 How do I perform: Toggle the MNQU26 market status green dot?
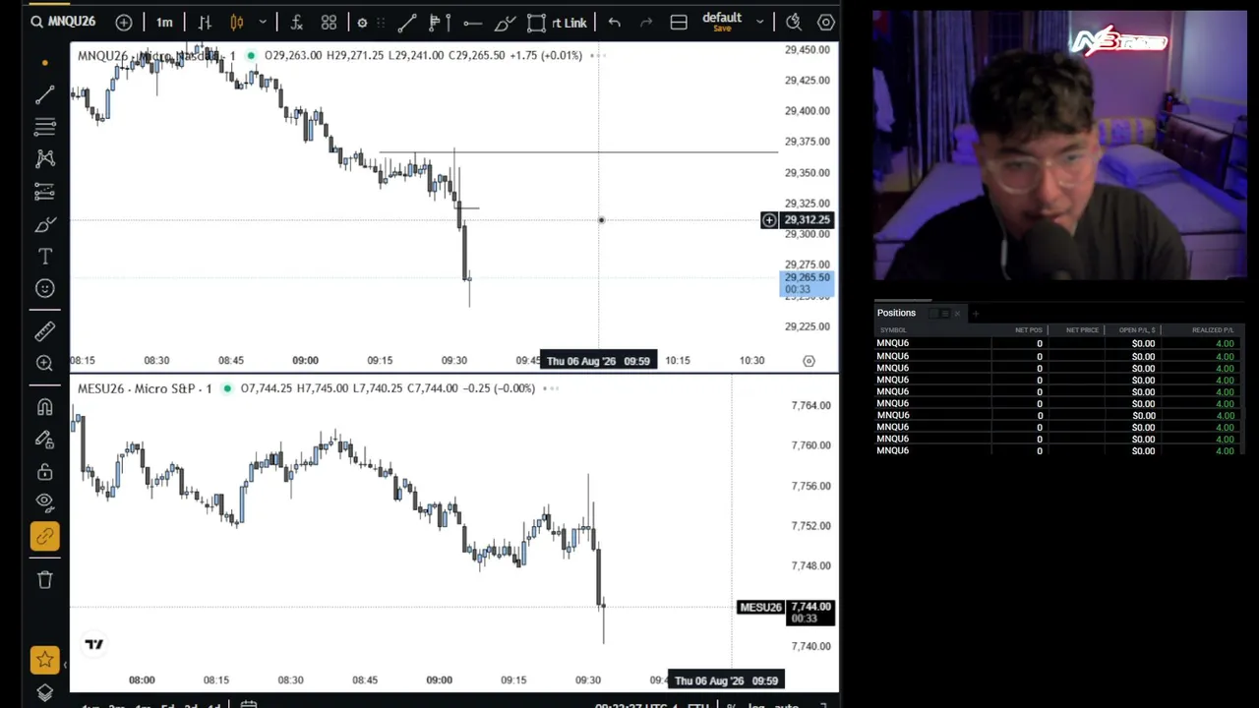point(251,55)
